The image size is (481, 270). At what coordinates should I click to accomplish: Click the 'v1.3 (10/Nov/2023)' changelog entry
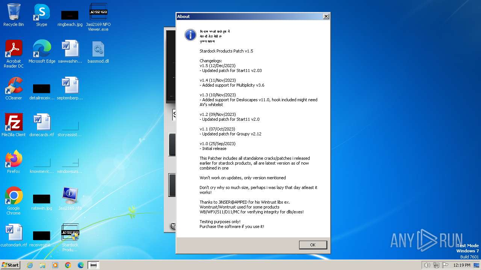[x=218, y=95]
